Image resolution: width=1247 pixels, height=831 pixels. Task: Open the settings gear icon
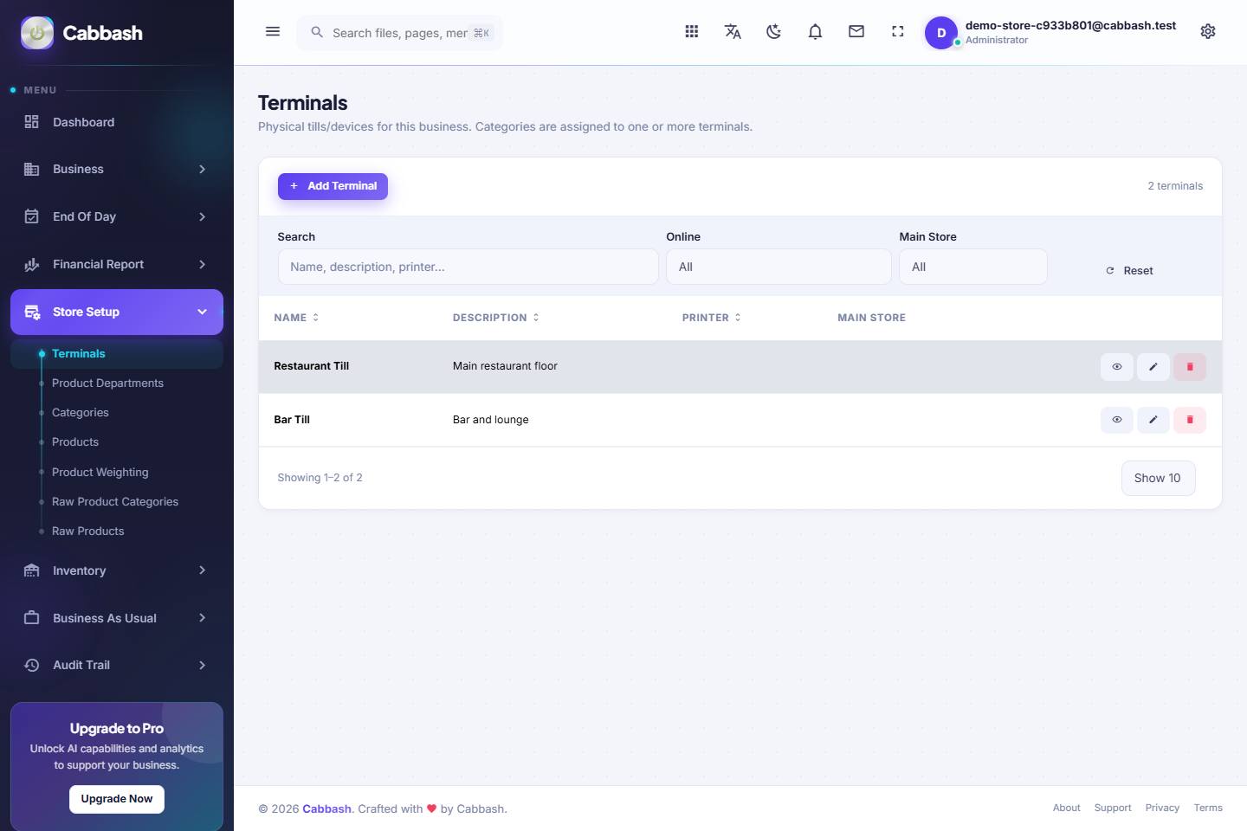[x=1208, y=32]
